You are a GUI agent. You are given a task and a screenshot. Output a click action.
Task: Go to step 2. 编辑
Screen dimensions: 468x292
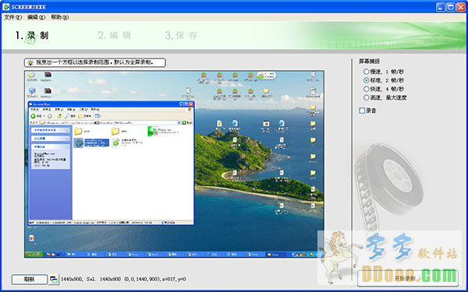click(x=115, y=36)
